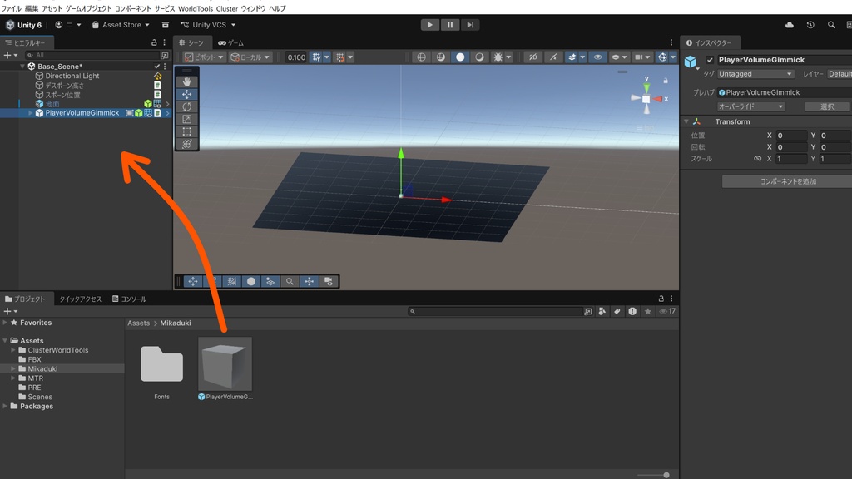Expand the Favorites section
Viewport: 852px width, 479px height.
[x=5, y=323]
